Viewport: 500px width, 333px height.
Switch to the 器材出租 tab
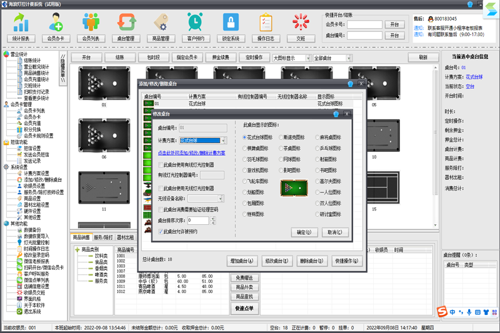click(126, 237)
